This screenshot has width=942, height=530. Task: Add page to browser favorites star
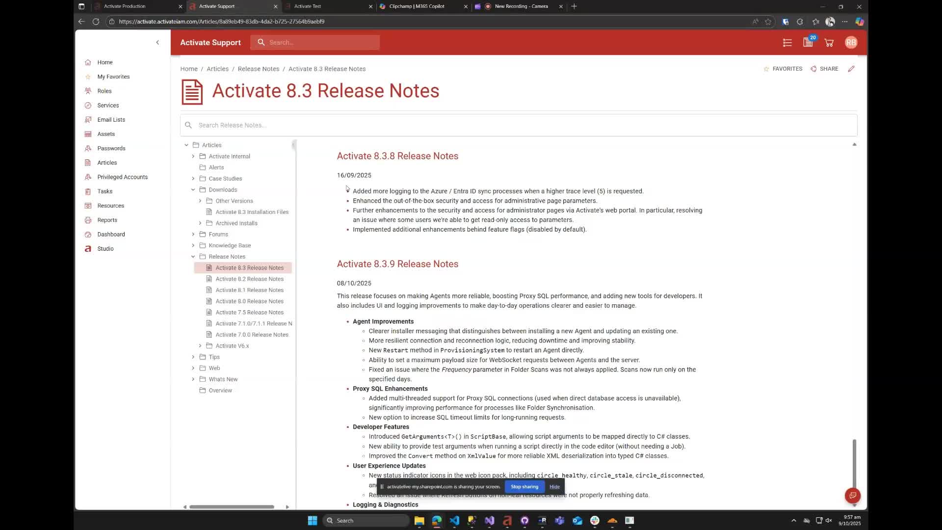point(768,22)
